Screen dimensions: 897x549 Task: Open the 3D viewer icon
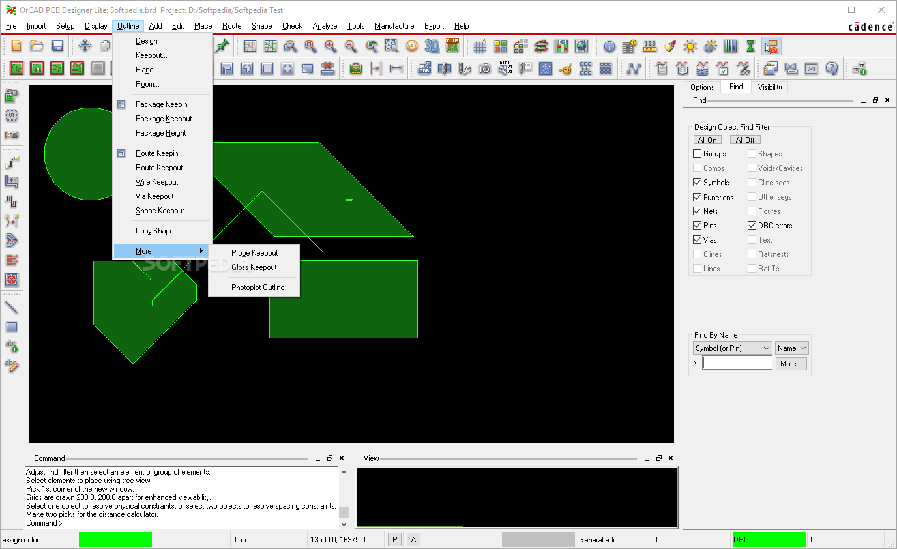(432, 46)
